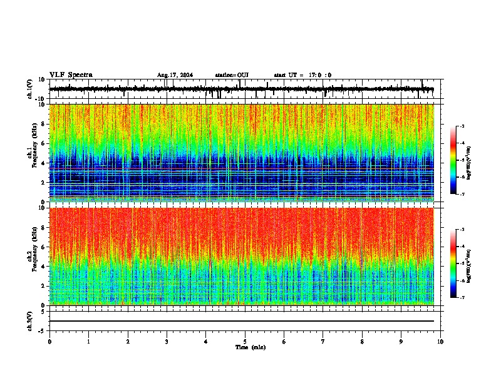Click the "-3" label on ch.1 colorbar
The width and height of the screenshot is (496, 383).
pyautogui.click(x=462, y=126)
